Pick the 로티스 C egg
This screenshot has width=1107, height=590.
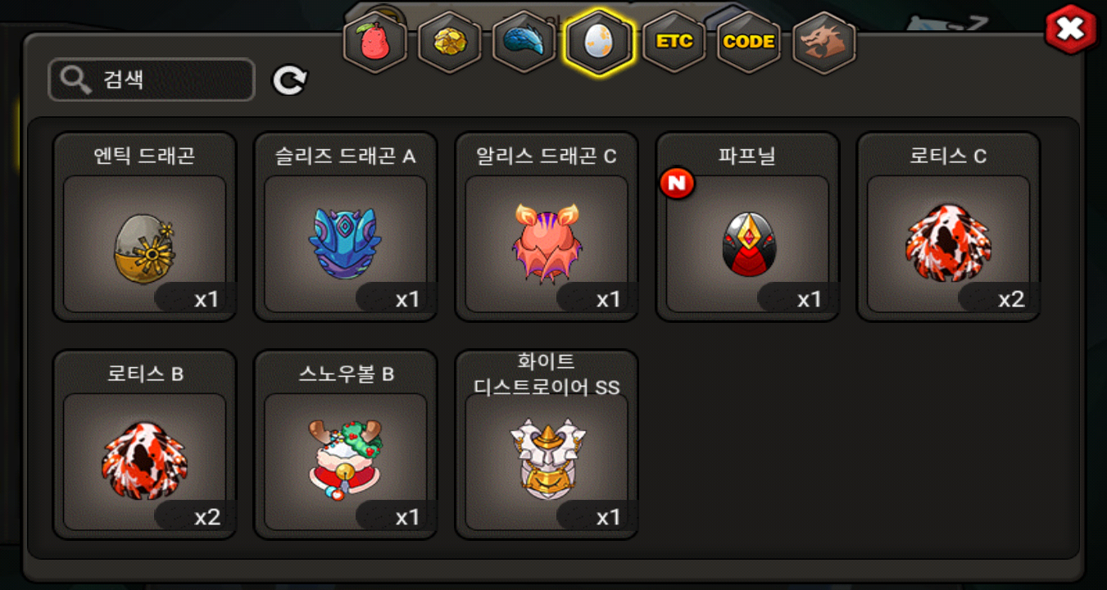coord(948,227)
